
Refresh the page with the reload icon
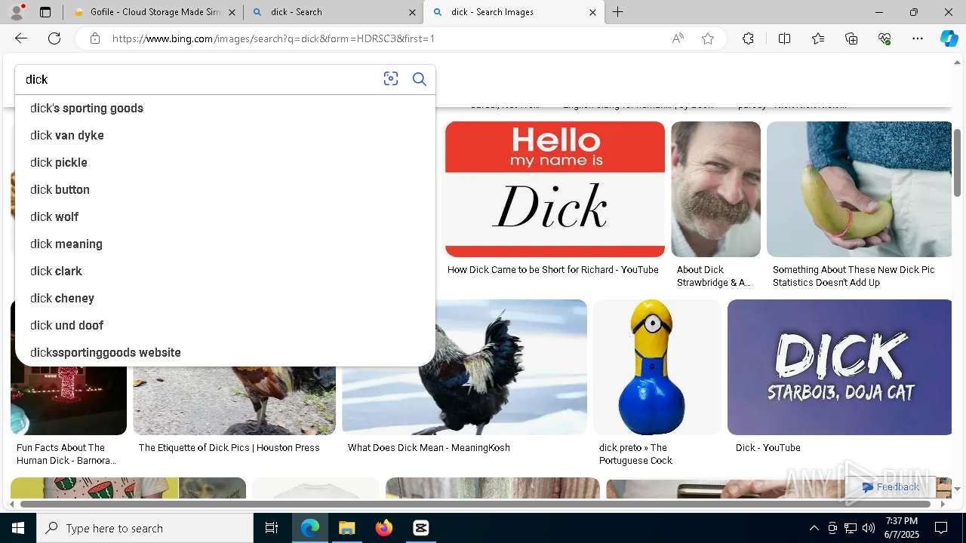coord(54,38)
